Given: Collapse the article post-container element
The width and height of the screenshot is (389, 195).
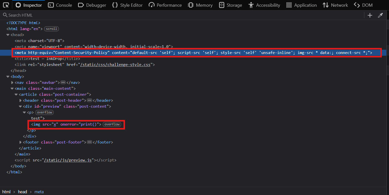Looking at the screenshot, I should tap(16, 94).
